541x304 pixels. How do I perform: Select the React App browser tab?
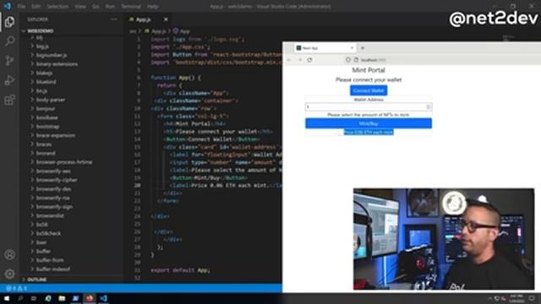pos(325,48)
